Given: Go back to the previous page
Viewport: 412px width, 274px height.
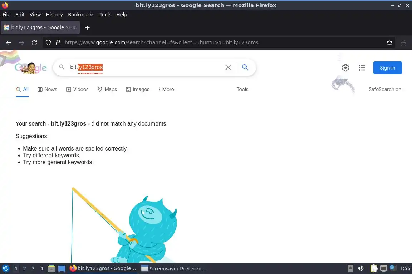Looking at the screenshot, I should 9,42.
